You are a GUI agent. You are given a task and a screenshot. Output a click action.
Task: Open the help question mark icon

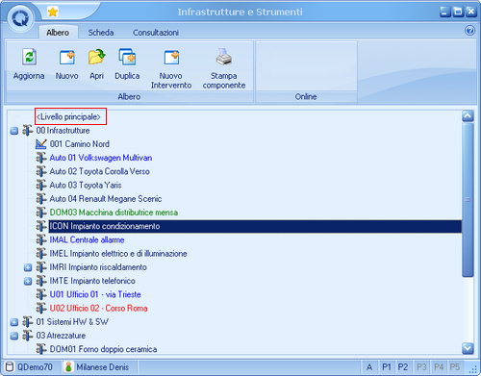pos(469,31)
